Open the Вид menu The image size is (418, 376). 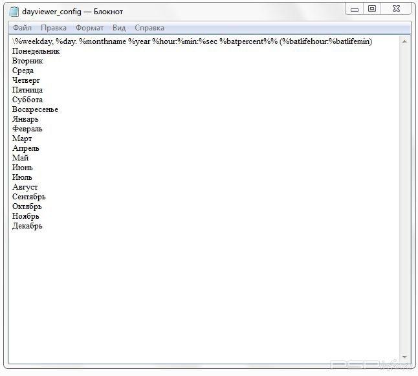pyautogui.click(x=119, y=28)
